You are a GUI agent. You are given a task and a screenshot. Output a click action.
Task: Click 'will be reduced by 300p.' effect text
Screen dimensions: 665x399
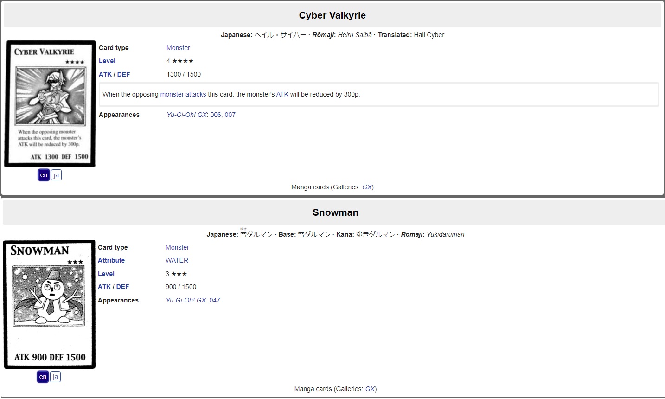(325, 94)
